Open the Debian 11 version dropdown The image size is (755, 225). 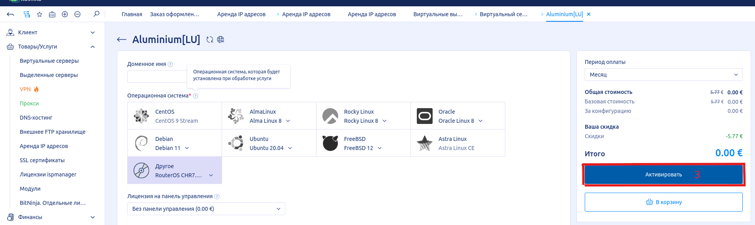point(187,148)
